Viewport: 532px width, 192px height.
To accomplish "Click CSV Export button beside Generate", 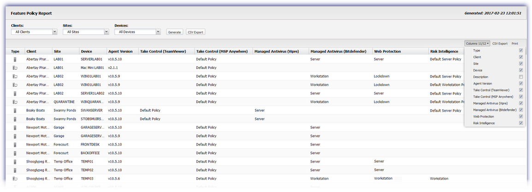I will coord(195,32).
